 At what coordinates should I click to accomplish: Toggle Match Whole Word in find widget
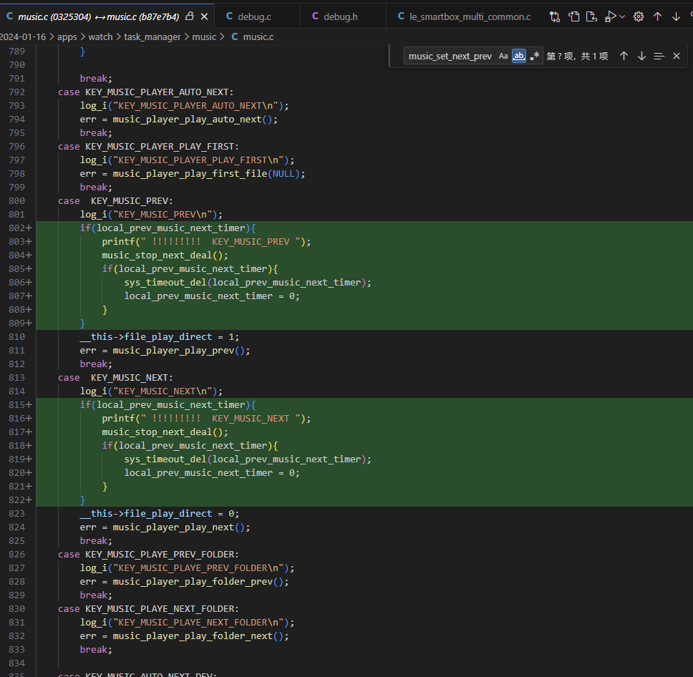click(x=519, y=56)
